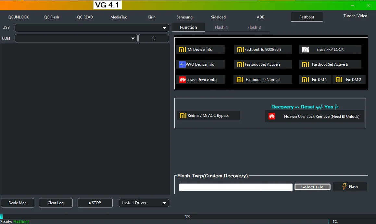Click the Vivo logo beside ViVO Device info
The width and height of the screenshot is (376, 224).
[182, 64]
